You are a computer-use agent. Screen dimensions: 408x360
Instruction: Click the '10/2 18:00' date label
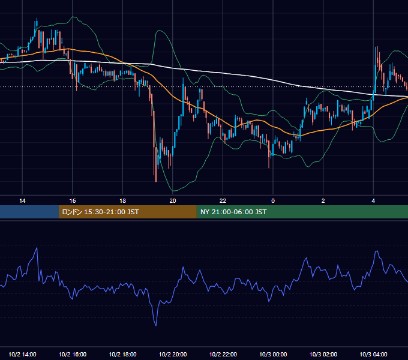pyautogui.click(x=122, y=354)
